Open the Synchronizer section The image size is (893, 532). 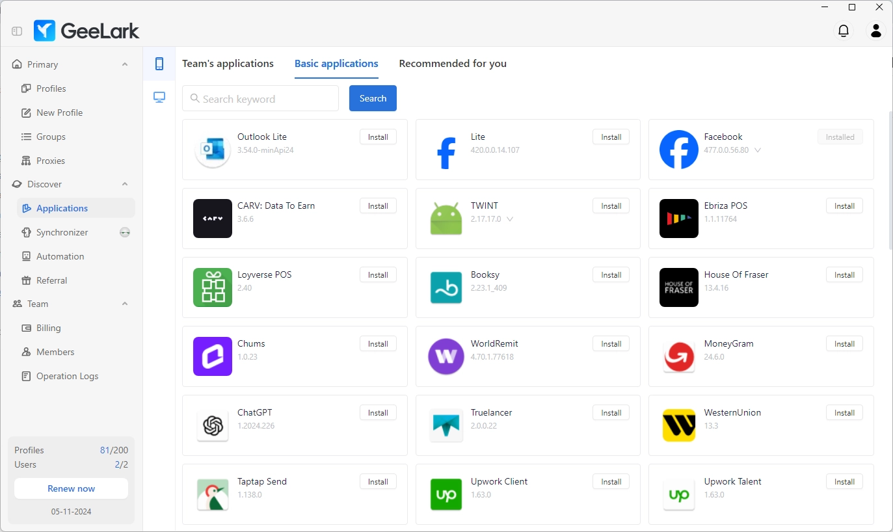[26, 232]
